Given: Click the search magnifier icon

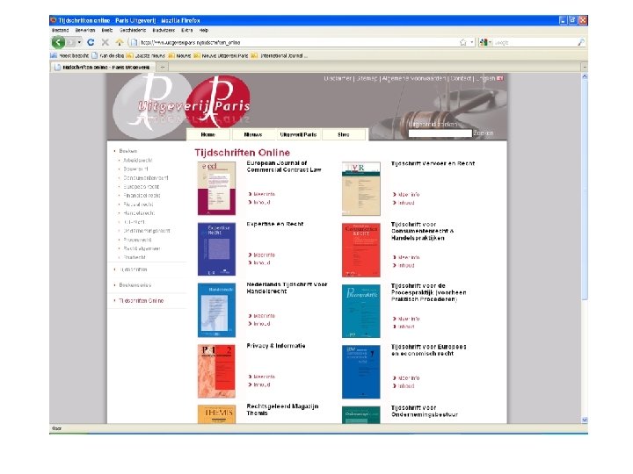Looking at the screenshot, I should 581,42.
